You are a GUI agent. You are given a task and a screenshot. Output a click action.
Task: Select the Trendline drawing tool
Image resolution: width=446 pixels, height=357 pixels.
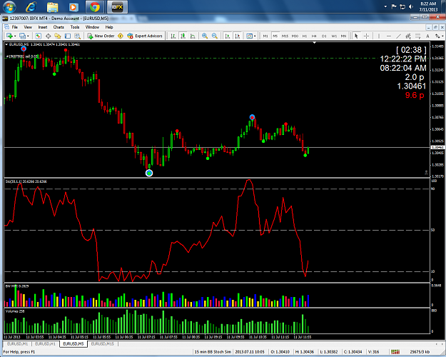(x=398, y=36)
